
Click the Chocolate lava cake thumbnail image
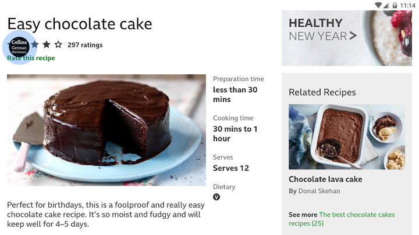346,137
